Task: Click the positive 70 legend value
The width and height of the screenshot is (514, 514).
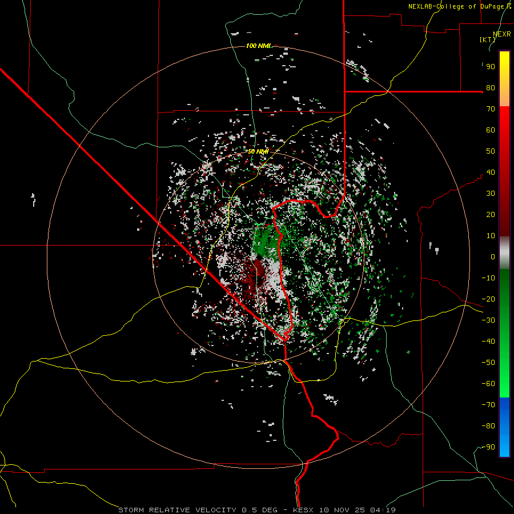Action: click(491, 109)
